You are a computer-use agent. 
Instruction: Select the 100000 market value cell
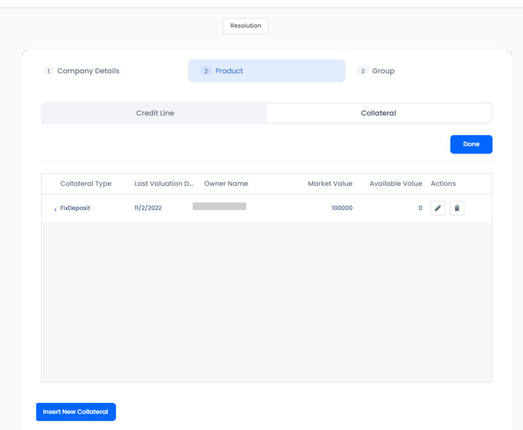click(341, 208)
